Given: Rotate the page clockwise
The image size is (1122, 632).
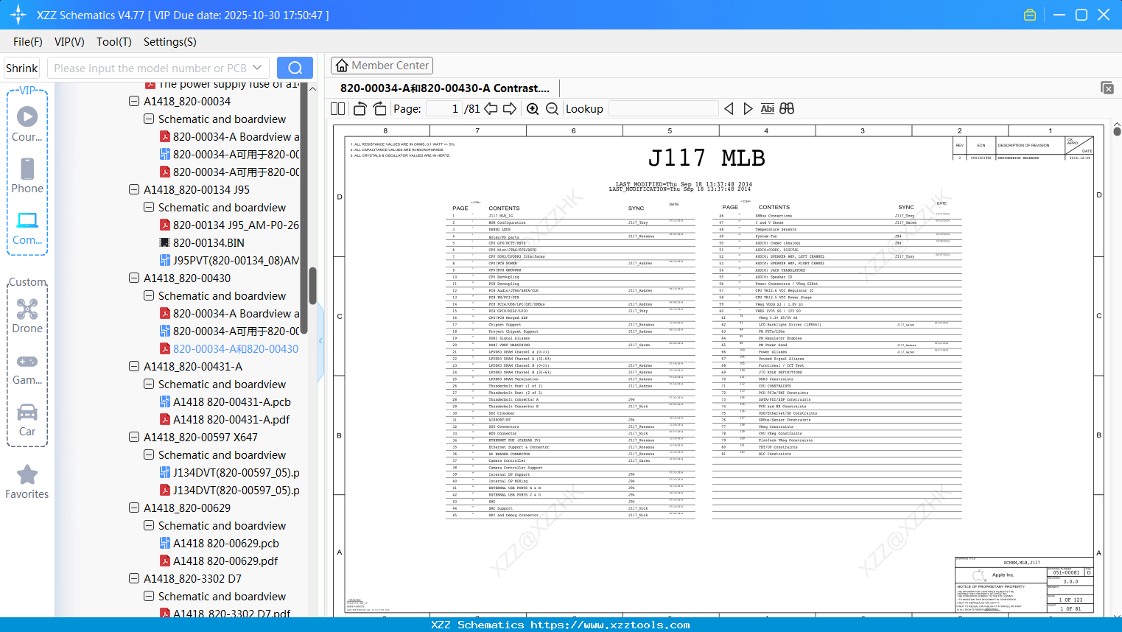Looking at the screenshot, I should point(379,109).
